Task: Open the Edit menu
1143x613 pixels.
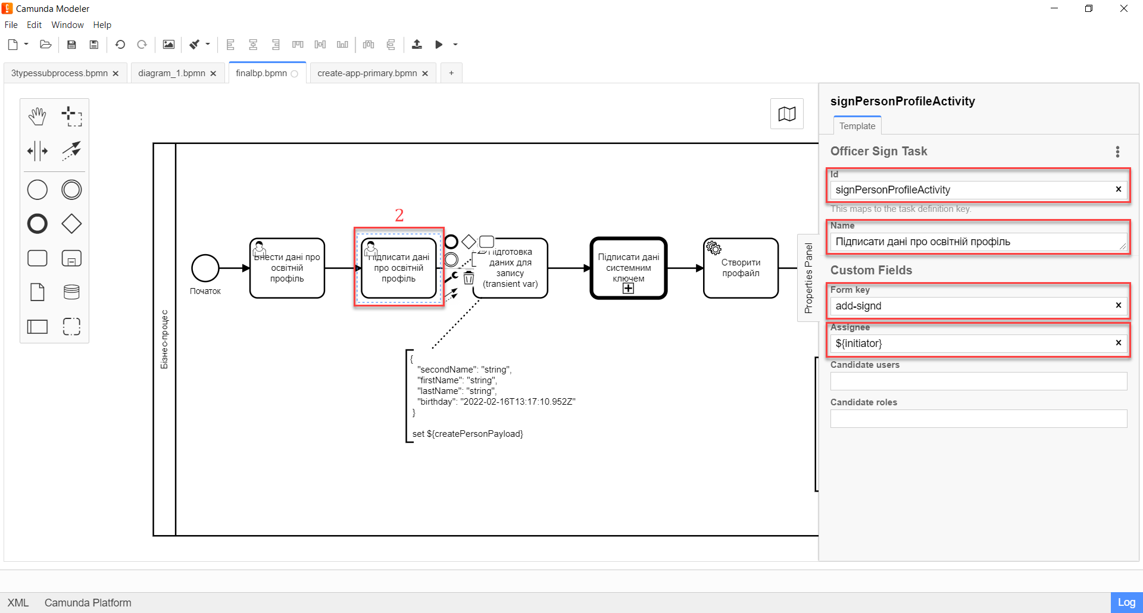Action: click(x=34, y=25)
